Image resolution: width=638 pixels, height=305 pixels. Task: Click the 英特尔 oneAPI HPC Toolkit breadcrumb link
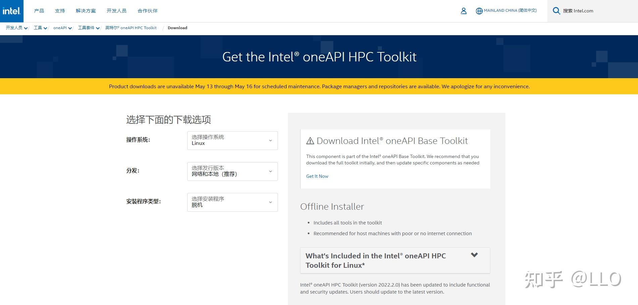click(x=131, y=28)
